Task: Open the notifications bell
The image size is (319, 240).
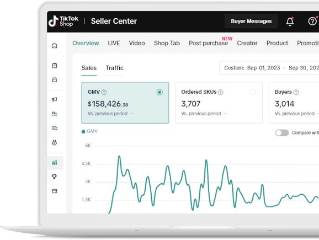Action: pos(290,22)
